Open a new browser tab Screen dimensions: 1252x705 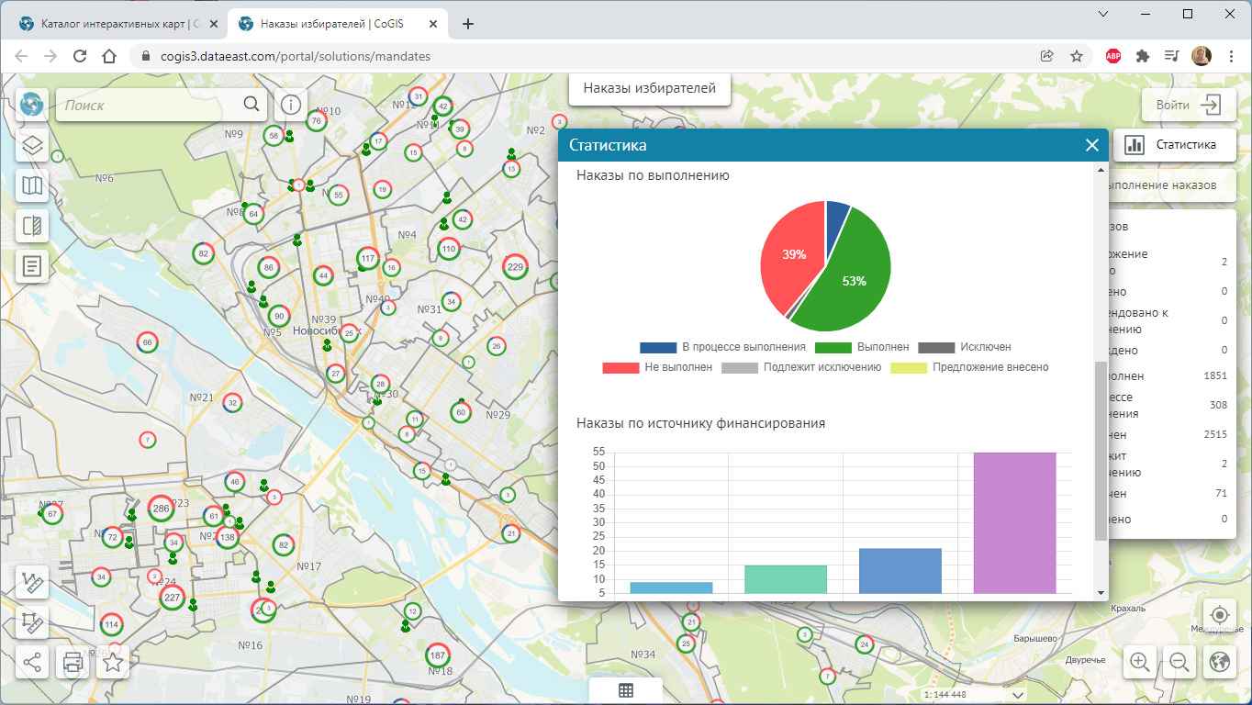(x=468, y=24)
